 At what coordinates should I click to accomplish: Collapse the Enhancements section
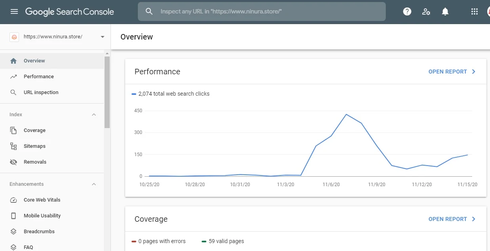pos(94,184)
